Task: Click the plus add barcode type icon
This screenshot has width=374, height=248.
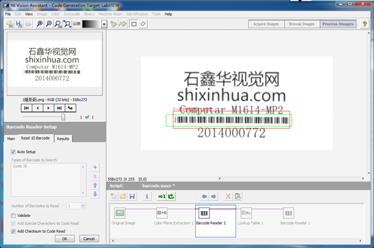Action: (95, 167)
